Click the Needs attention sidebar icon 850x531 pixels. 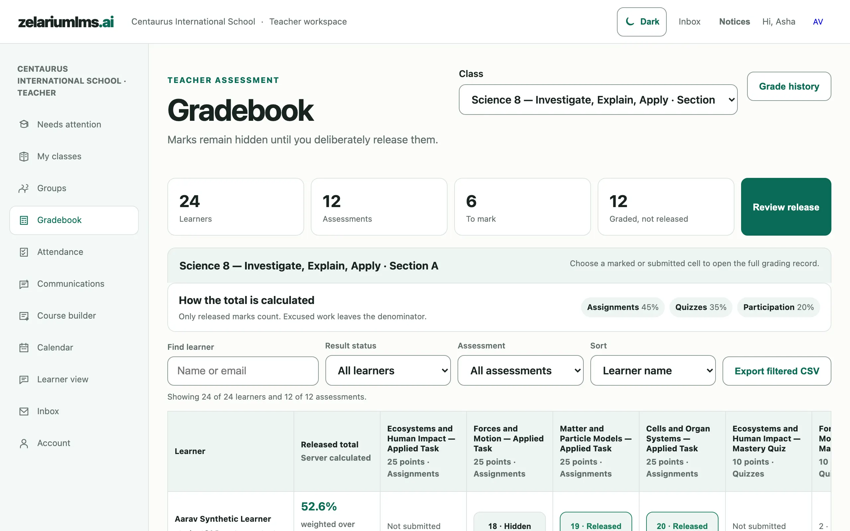tap(24, 124)
